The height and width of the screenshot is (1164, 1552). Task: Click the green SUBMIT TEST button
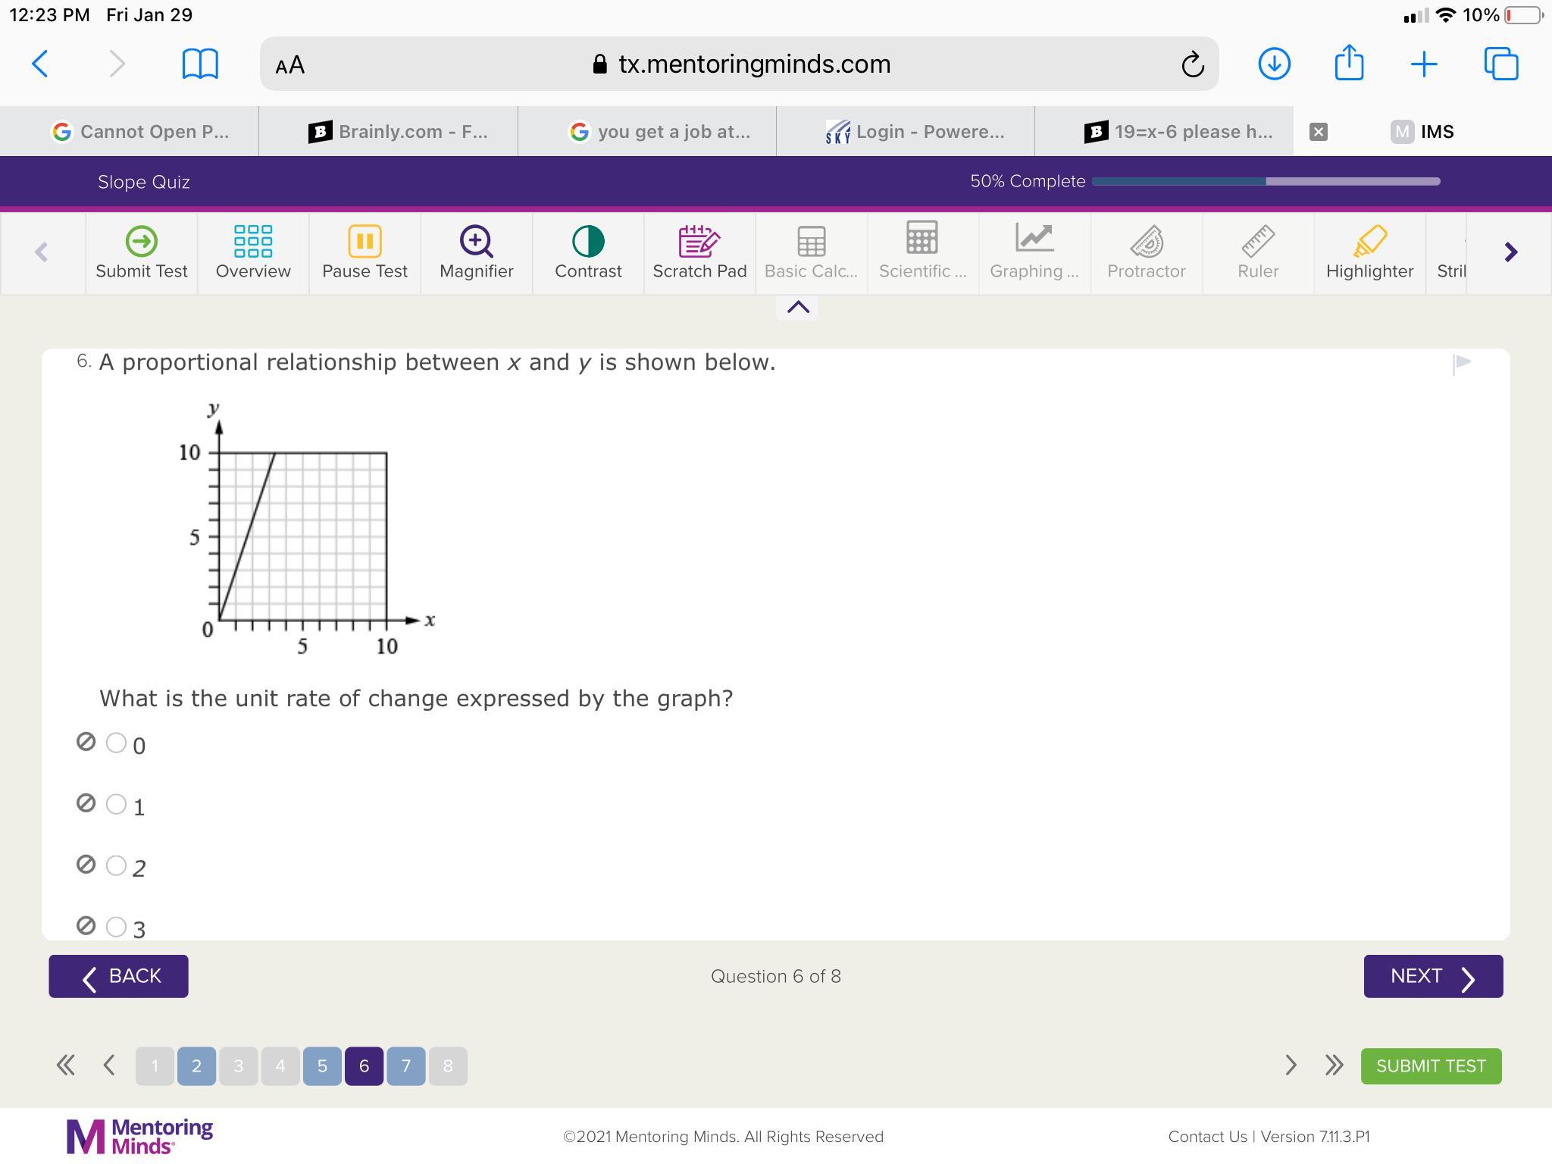(1430, 1066)
